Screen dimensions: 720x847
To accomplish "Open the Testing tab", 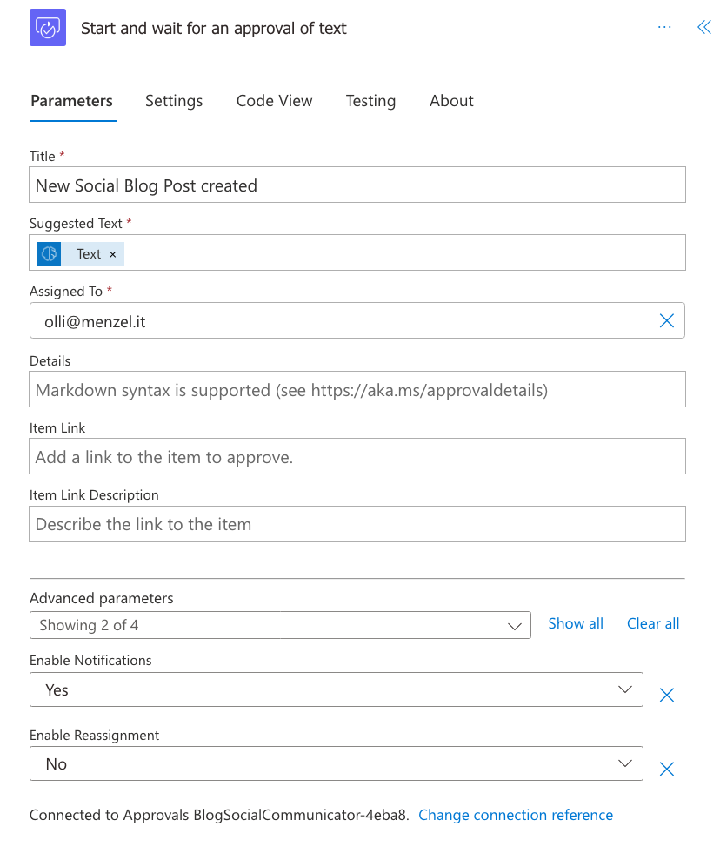I will tap(370, 101).
